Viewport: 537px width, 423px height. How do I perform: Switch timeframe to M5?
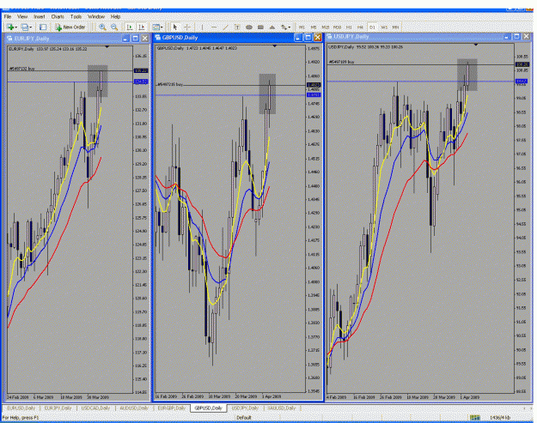(x=314, y=27)
